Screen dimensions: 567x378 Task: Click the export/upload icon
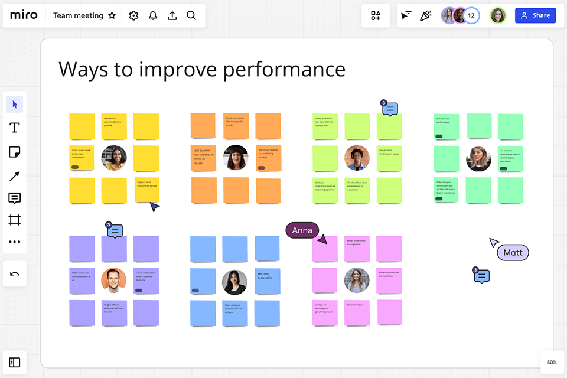(x=172, y=15)
